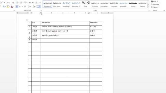Click the Sort icon
The image size is (166, 93).
click(37, 3)
